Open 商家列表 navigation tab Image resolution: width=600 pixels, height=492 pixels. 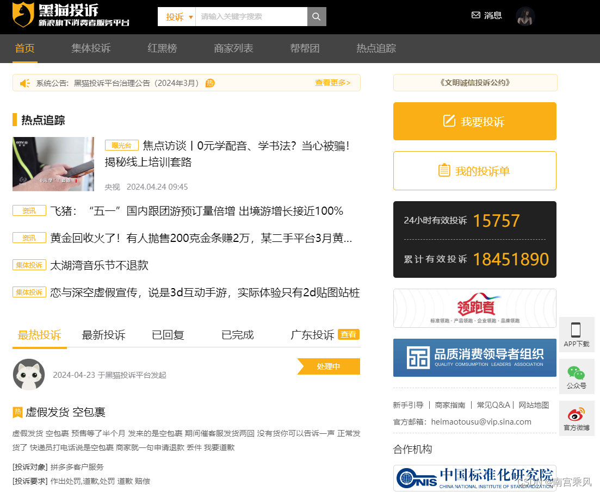click(233, 48)
